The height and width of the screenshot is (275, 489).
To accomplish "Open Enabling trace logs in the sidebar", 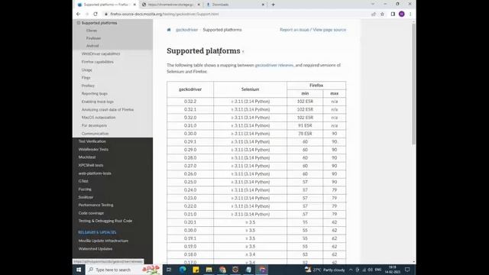I will 98,102.
